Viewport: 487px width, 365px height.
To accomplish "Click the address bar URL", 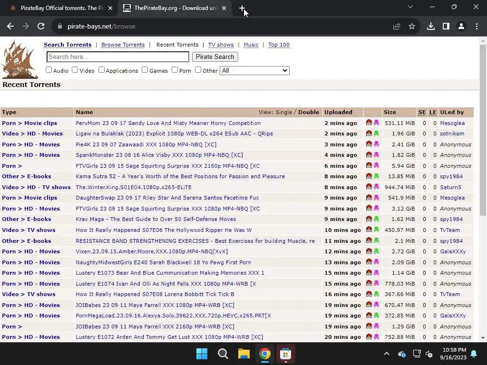I will tap(101, 27).
